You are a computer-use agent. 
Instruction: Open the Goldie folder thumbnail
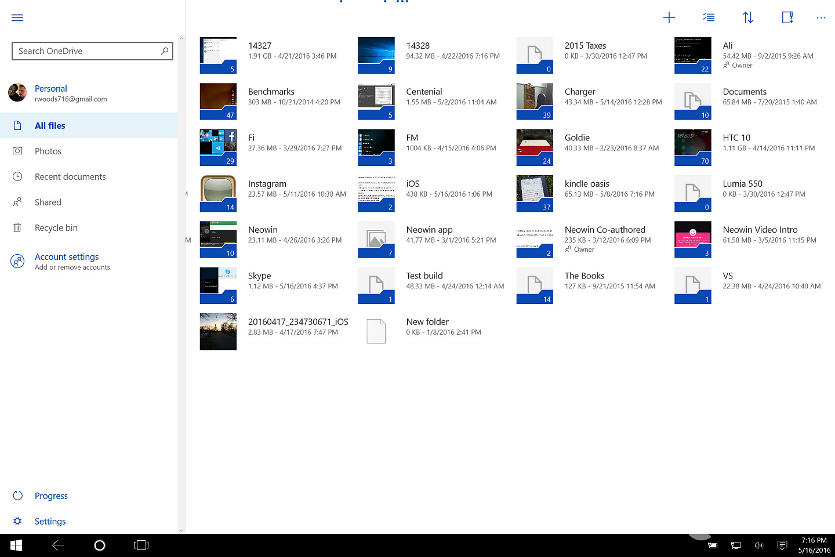point(535,147)
